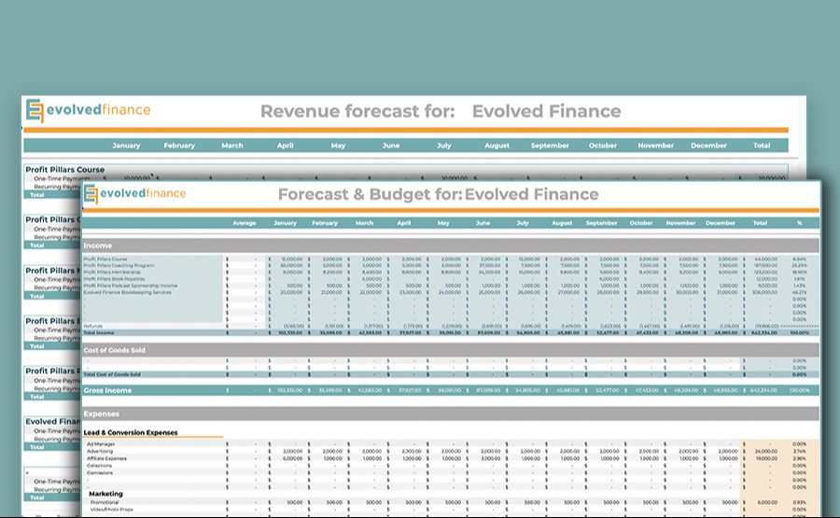840x518 pixels.
Task: Select January column header on Revenue forecast sheet
Action: click(126, 146)
